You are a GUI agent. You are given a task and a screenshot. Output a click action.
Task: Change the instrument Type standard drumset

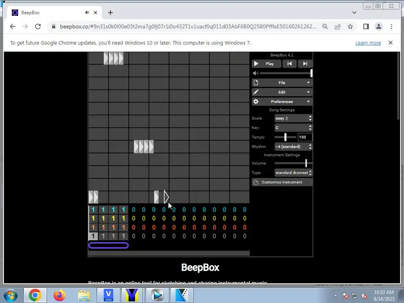click(294, 173)
